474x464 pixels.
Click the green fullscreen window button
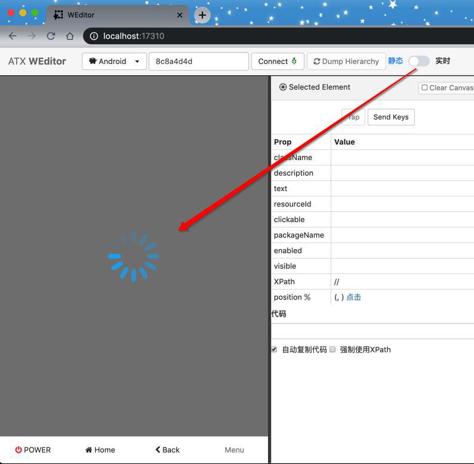35,13
